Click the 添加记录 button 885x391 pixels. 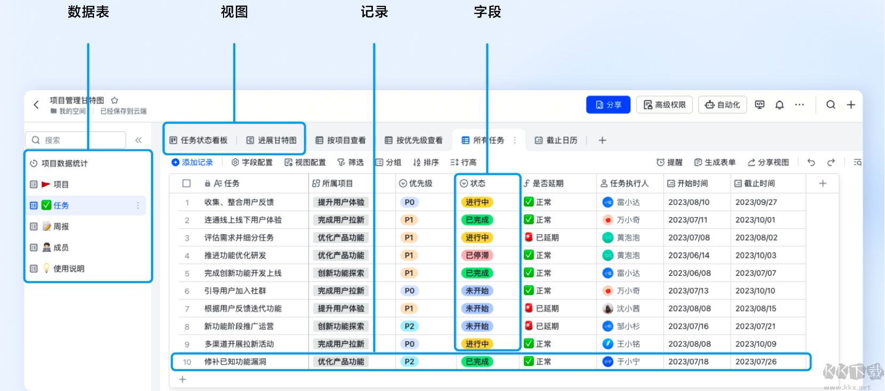point(192,163)
